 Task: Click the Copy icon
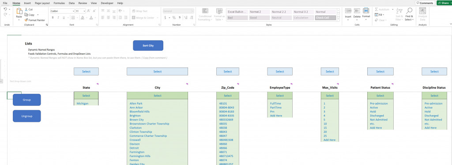(26, 15)
